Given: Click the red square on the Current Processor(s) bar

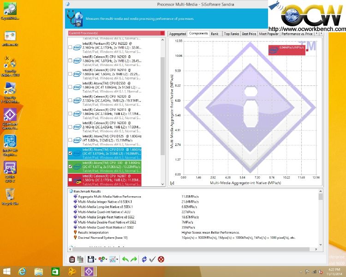Looking at the screenshot, I should [x=162, y=33].
